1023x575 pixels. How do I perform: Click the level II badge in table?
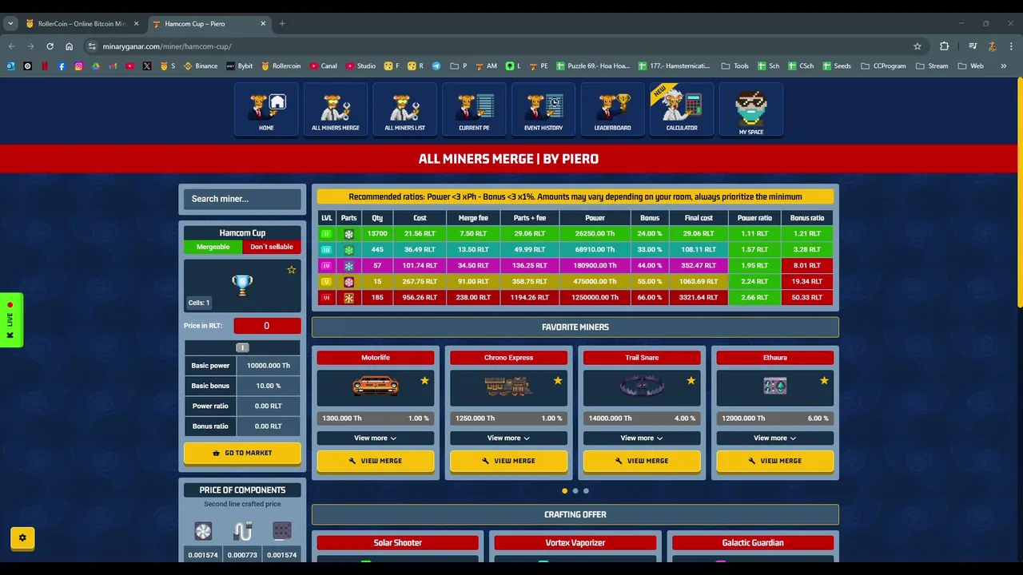click(326, 234)
